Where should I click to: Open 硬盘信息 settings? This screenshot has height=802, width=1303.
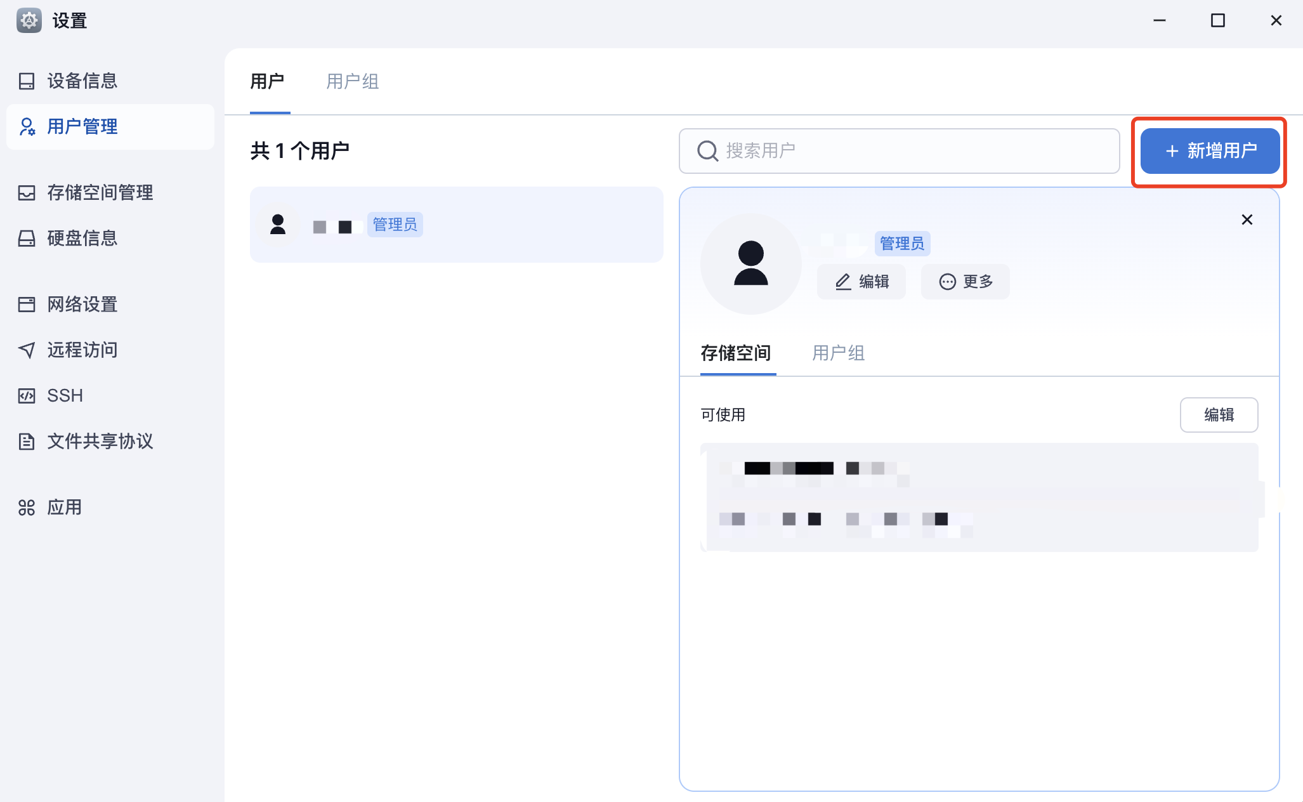(81, 238)
